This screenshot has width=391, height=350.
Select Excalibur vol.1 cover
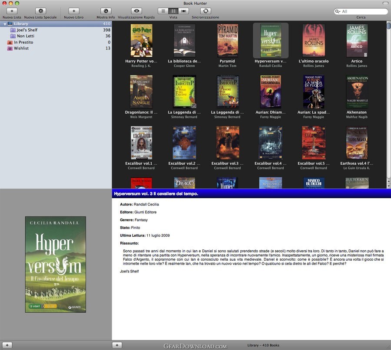(x=141, y=143)
